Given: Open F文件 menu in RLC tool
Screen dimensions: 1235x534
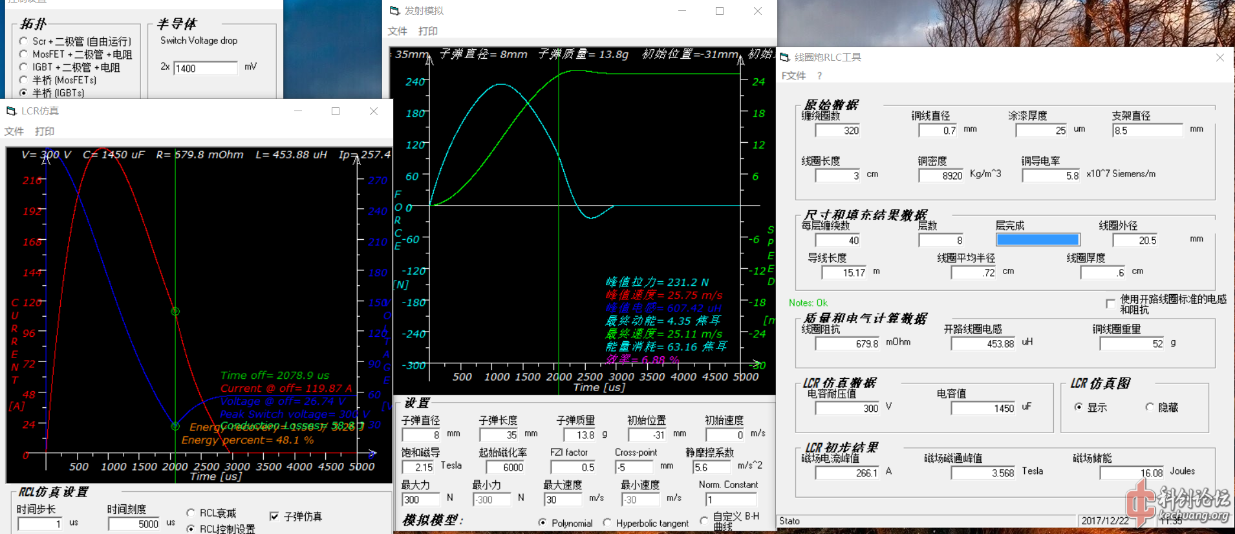Looking at the screenshot, I should [794, 76].
